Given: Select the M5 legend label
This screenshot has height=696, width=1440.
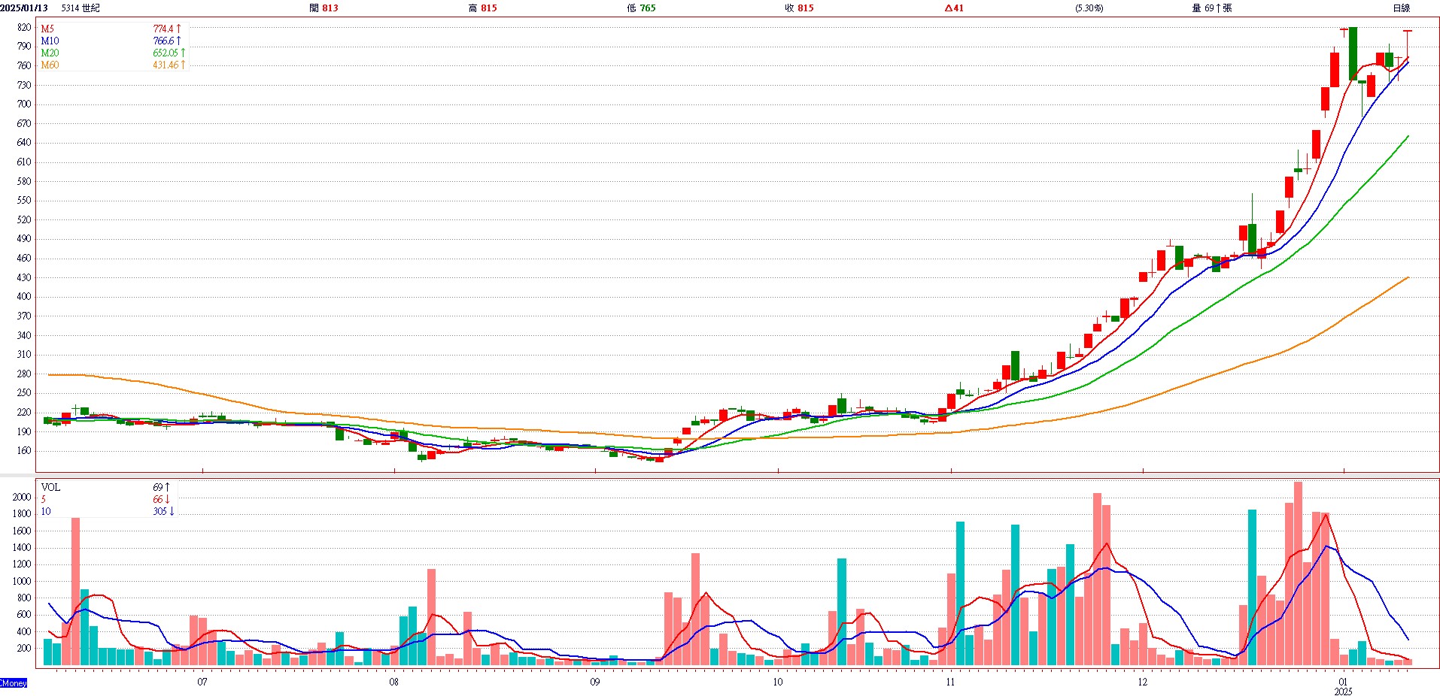Looking at the screenshot, I should click(x=47, y=29).
